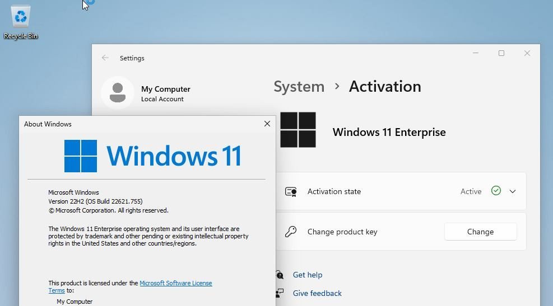Open Microsoft Software License link
Viewport: 553px width, 306px height.
[175, 283]
